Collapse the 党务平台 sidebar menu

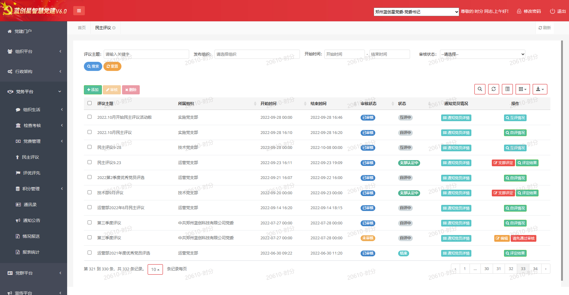(x=34, y=92)
